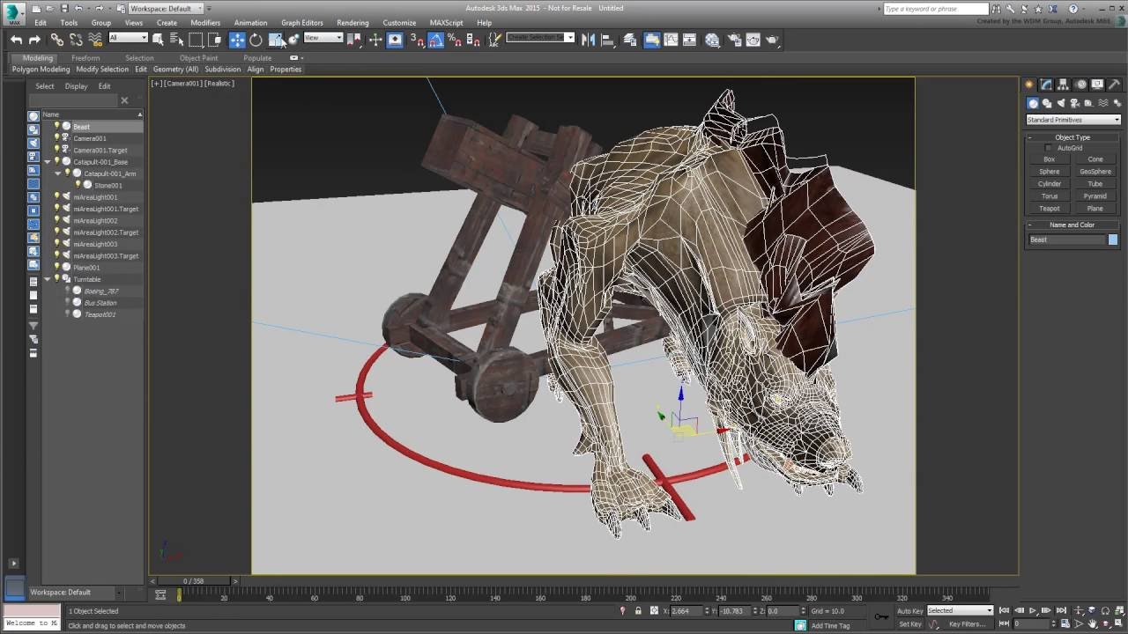Toggle visibility lightbulb for Camera001

pos(57,137)
